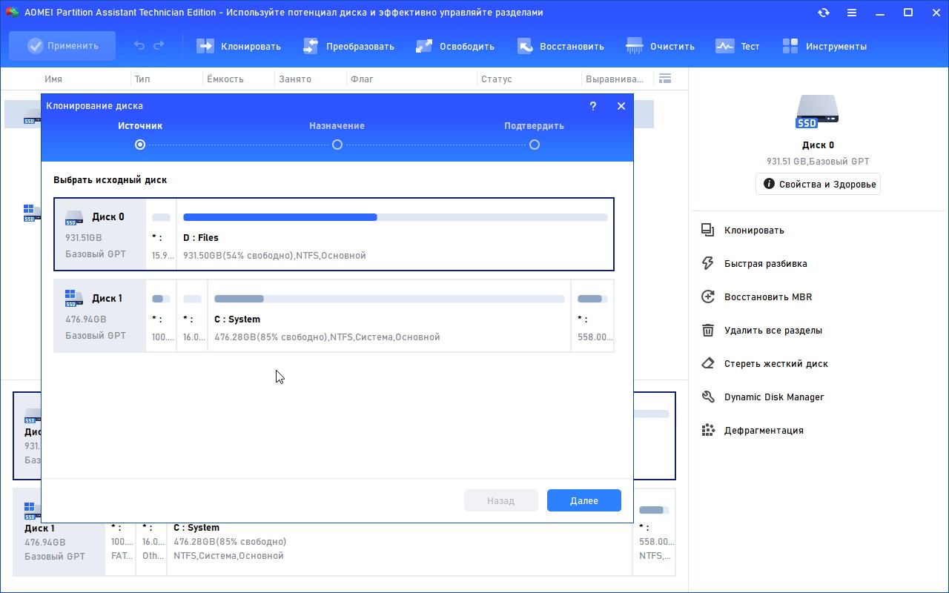Select the Назначение step circle
949x593 pixels.
(x=337, y=145)
